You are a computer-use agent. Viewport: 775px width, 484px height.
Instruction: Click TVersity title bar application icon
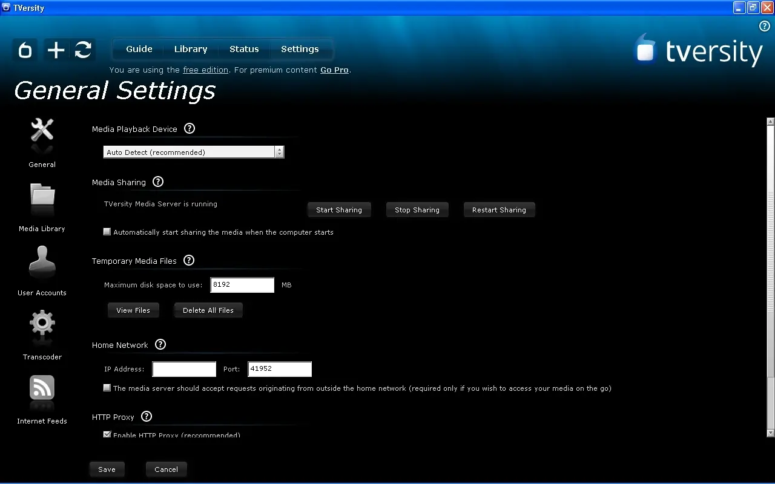click(x=6, y=8)
